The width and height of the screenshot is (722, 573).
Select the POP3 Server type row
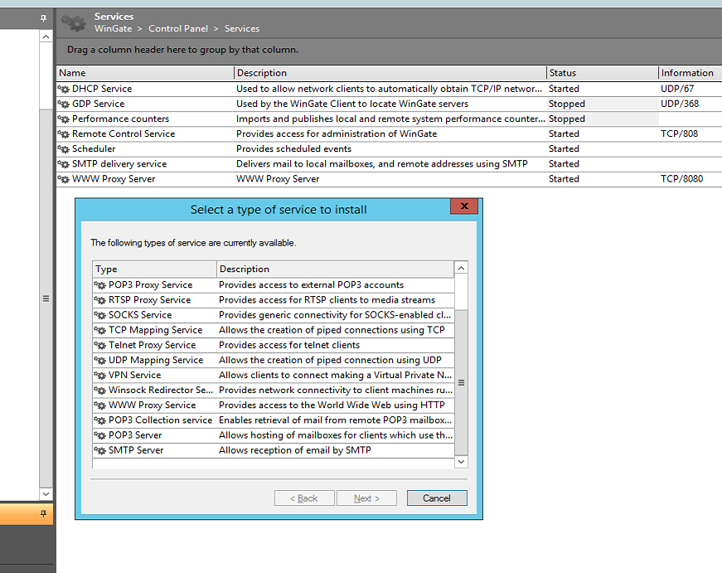click(x=273, y=435)
